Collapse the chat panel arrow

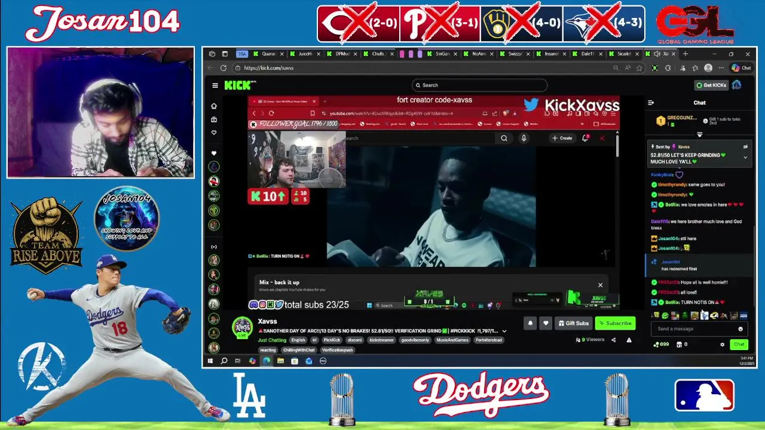pos(651,103)
